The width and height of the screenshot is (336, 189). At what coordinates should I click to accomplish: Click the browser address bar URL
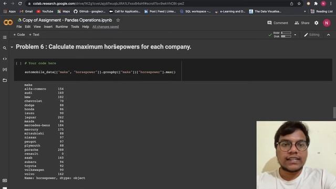point(109,4)
